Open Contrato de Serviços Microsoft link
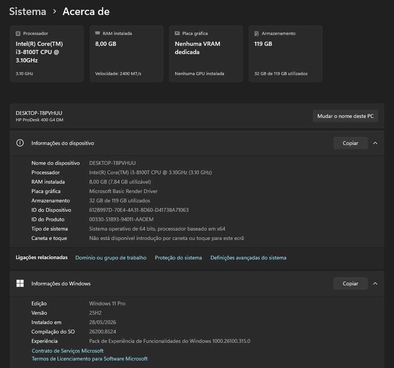Viewport: 394px width, 368px height. (x=68, y=351)
